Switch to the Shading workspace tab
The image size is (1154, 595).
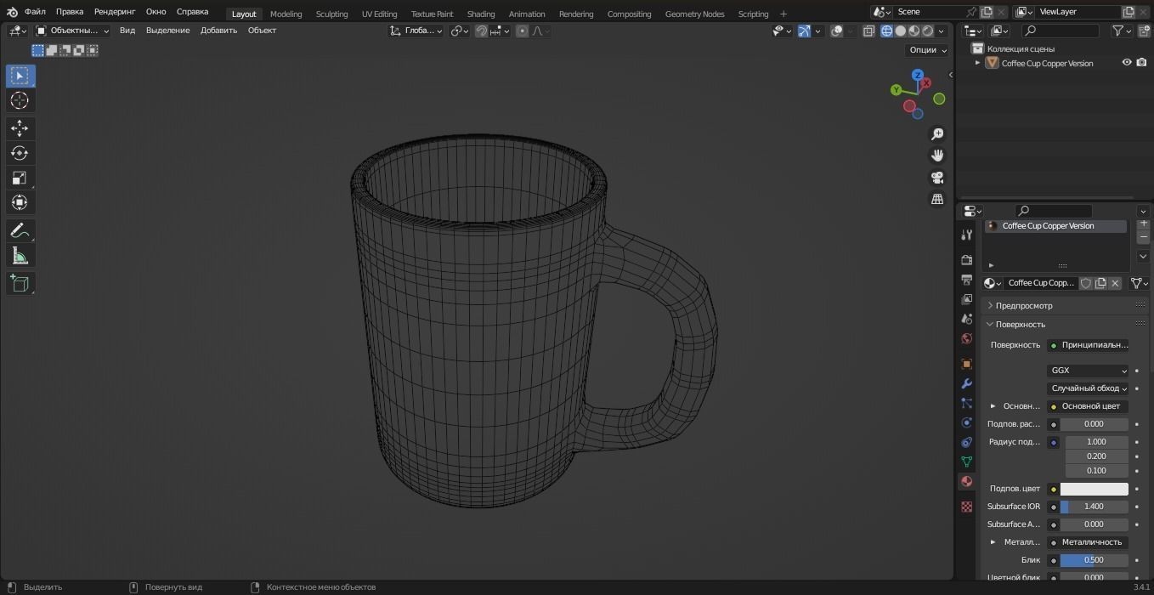click(x=481, y=14)
